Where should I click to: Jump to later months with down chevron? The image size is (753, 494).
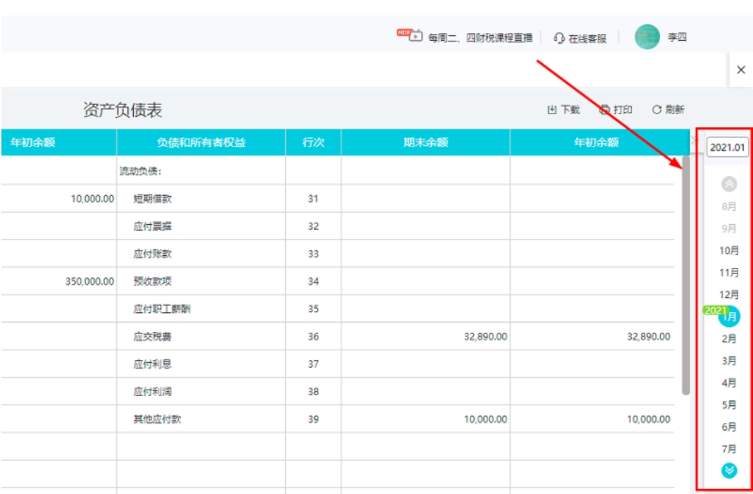point(729,470)
